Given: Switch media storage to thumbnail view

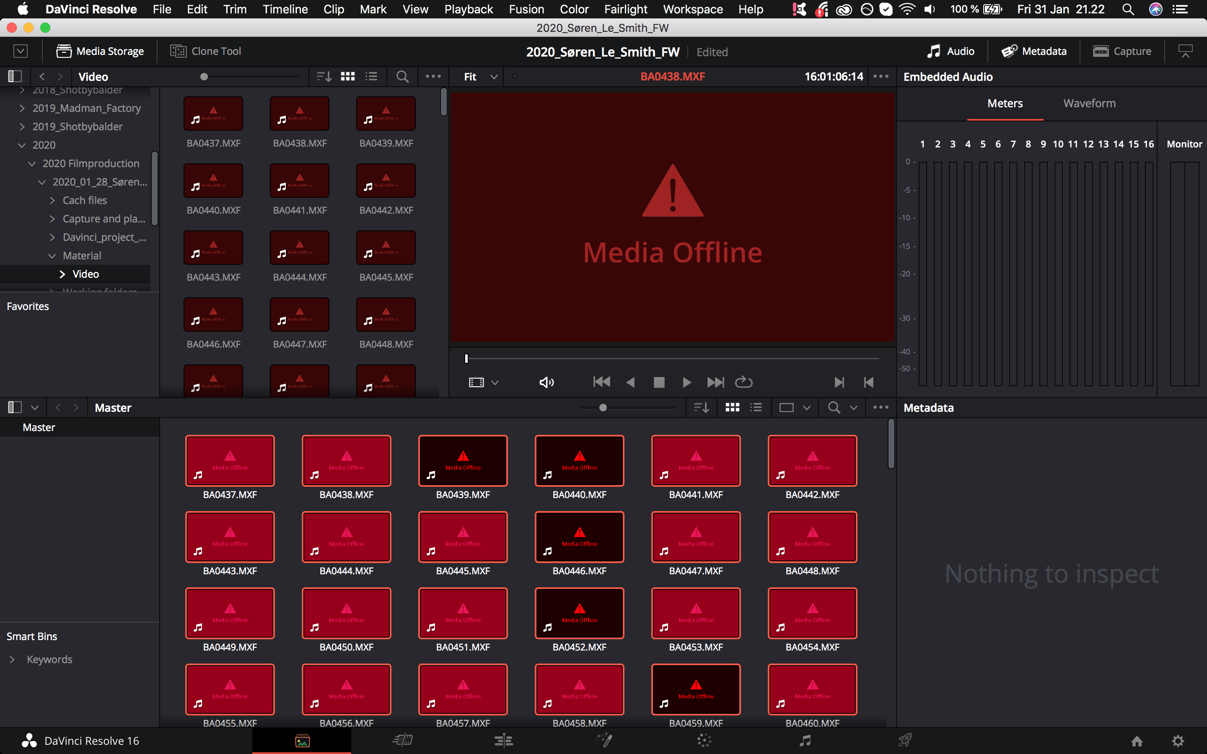Looking at the screenshot, I should pos(347,77).
